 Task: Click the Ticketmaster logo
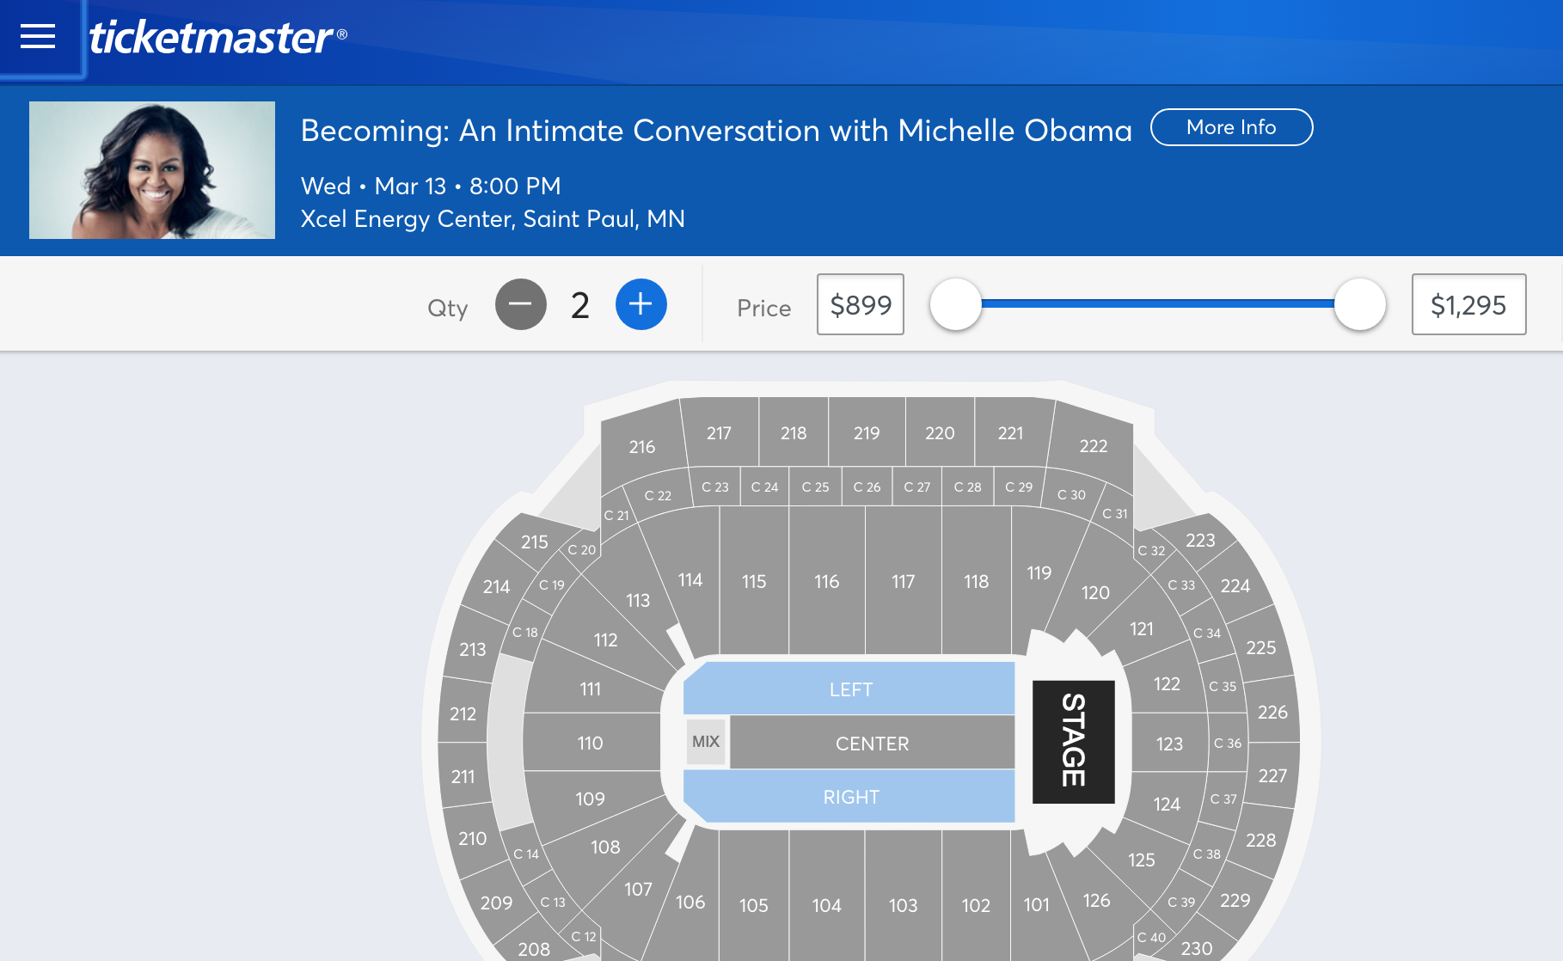pyautogui.click(x=218, y=37)
